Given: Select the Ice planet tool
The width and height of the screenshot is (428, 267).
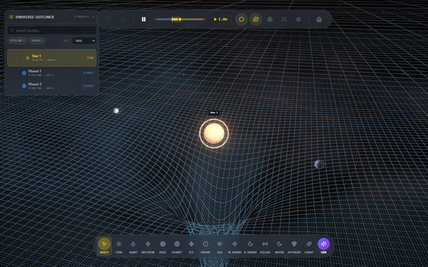Looking at the screenshot, I should click(x=191, y=247).
